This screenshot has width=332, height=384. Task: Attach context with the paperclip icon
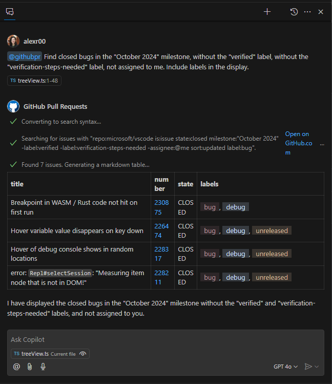[x=30, y=367]
